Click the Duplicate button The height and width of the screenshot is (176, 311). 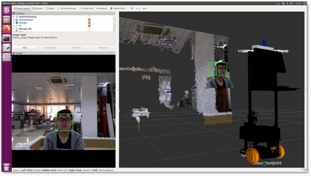click(x=50, y=47)
